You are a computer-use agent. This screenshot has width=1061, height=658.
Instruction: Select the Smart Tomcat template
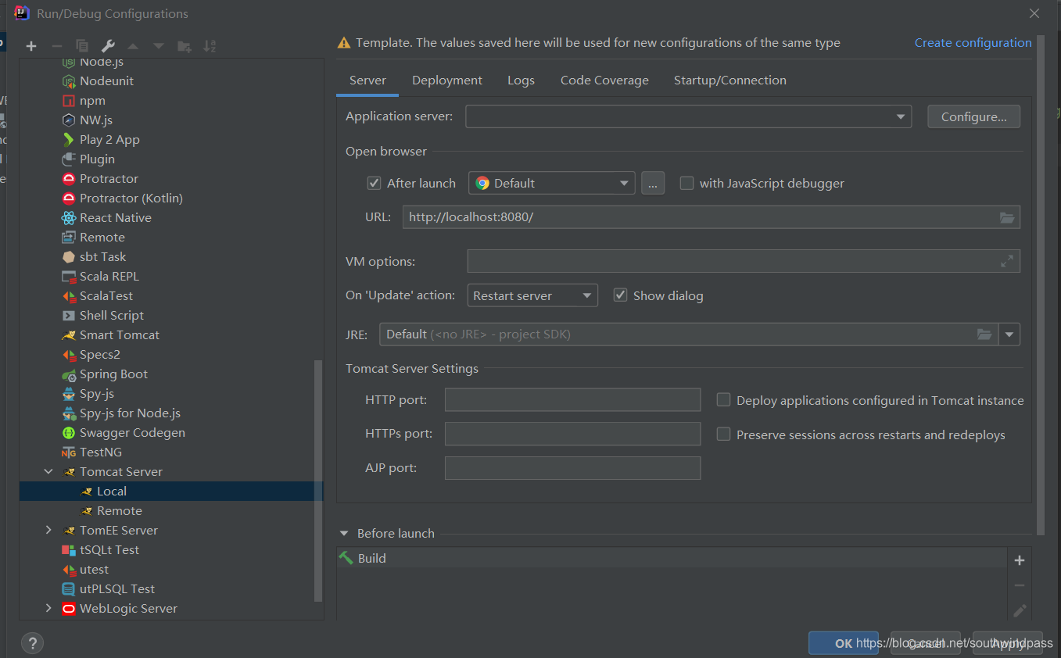tap(119, 334)
